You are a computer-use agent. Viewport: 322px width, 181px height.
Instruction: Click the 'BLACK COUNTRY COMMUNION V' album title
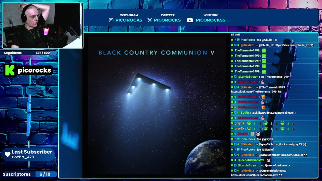(x=156, y=53)
